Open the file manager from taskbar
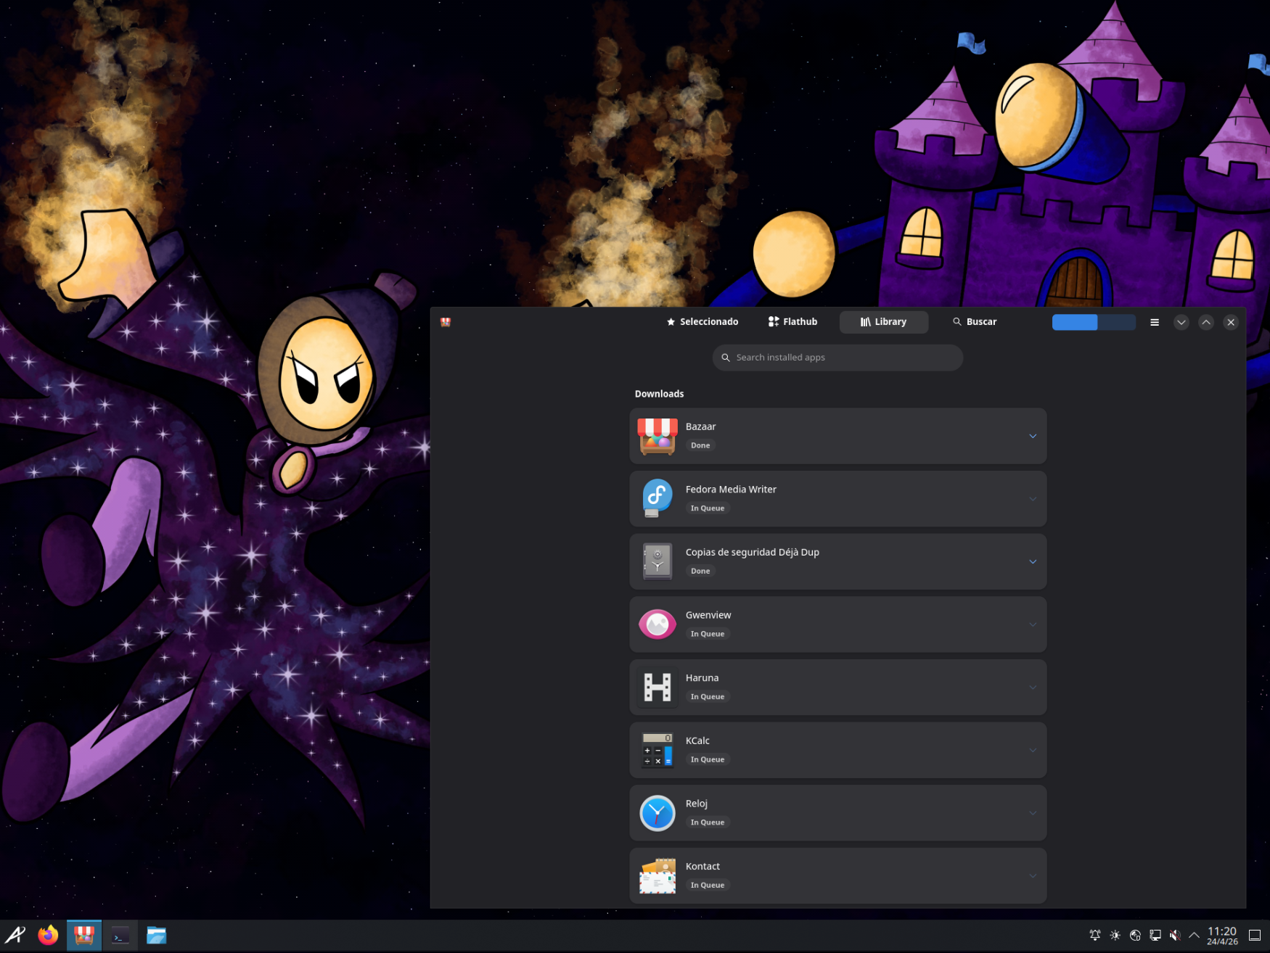This screenshot has width=1270, height=953. 156,936
